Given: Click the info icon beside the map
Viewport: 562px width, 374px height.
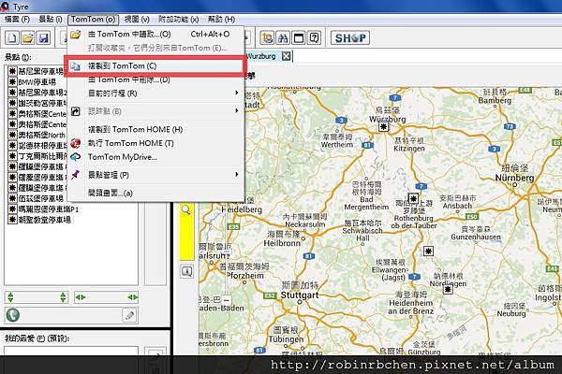Looking at the screenshot, I should [x=186, y=271].
